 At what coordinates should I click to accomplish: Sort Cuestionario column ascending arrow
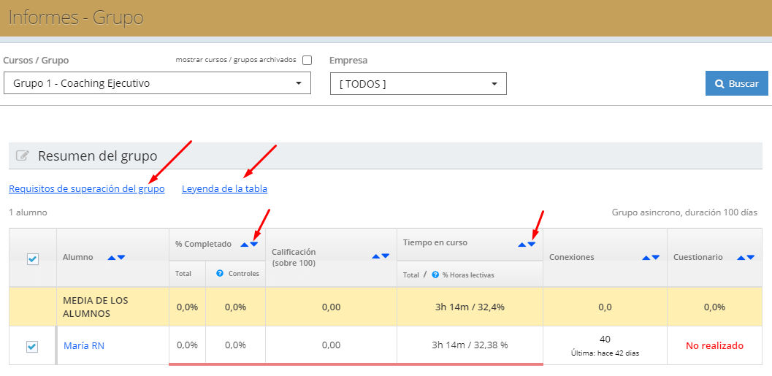[741, 258]
